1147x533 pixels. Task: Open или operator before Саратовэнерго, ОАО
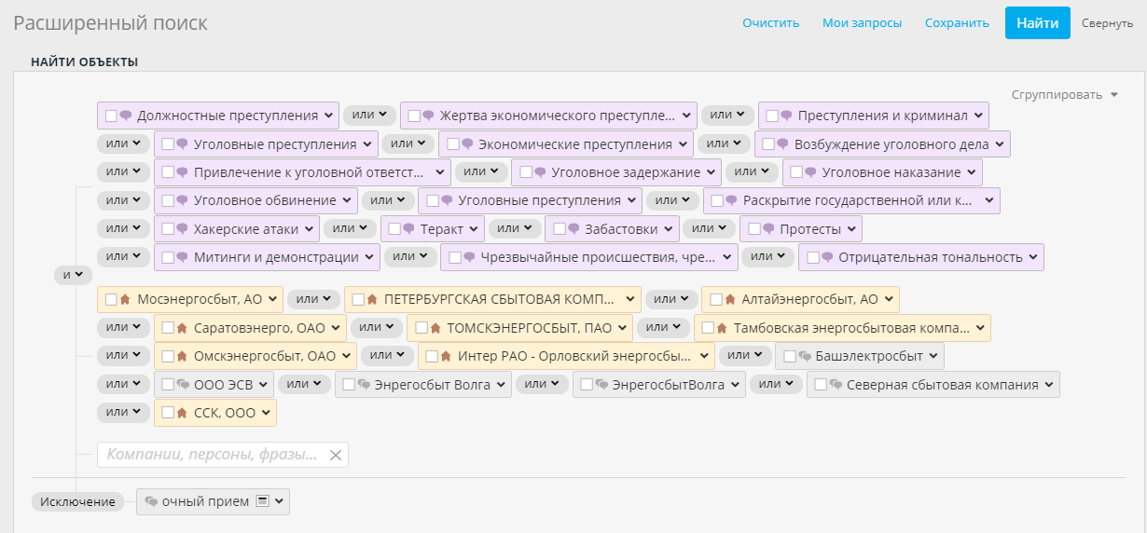[123, 327]
